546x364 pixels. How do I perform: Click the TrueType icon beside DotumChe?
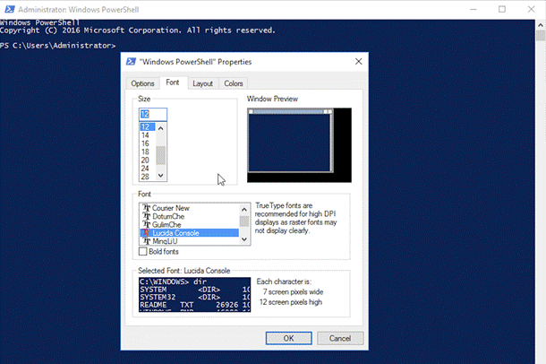click(147, 217)
